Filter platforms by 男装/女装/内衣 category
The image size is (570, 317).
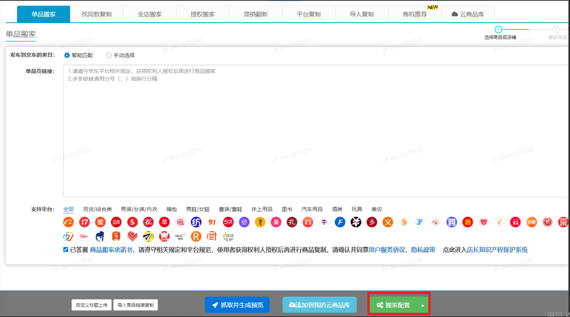139,209
